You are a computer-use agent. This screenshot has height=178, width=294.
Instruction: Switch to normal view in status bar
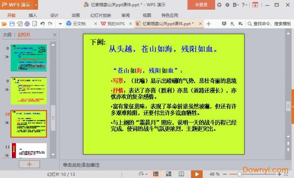156,174
